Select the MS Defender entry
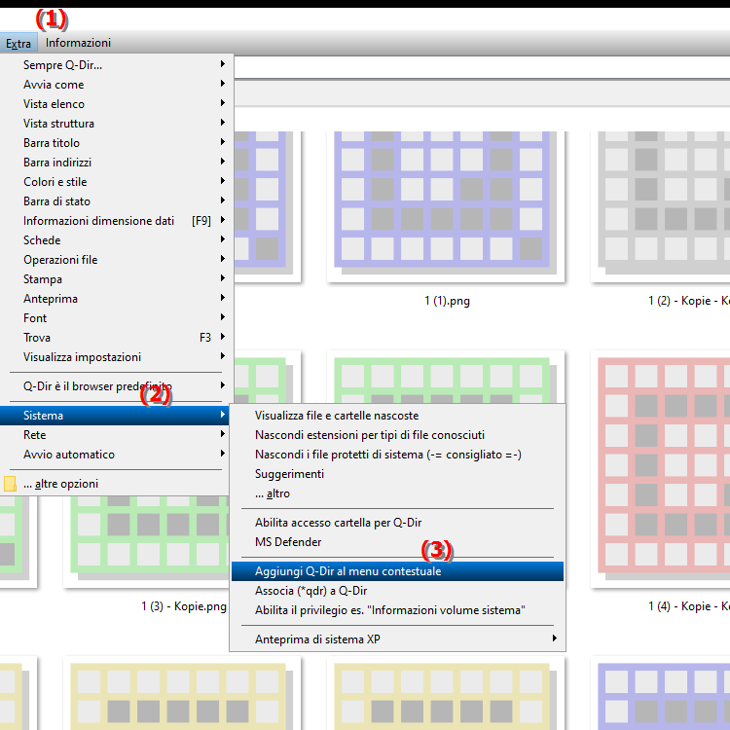Viewport: 730px width, 730px height. (x=397, y=542)
